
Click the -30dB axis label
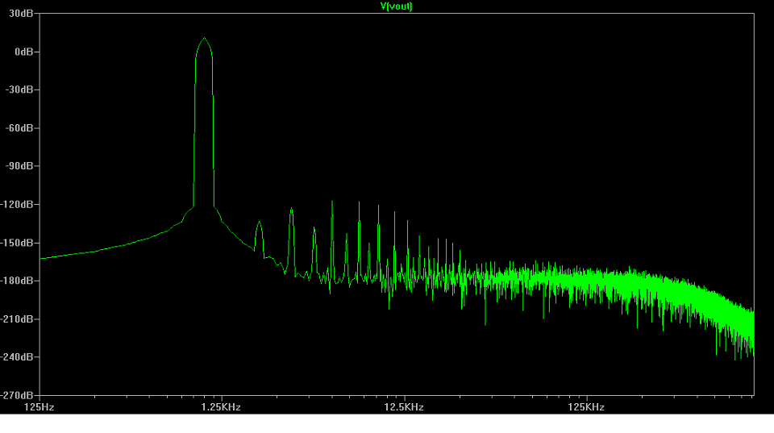pyautogui.click(x=19, y=90)
